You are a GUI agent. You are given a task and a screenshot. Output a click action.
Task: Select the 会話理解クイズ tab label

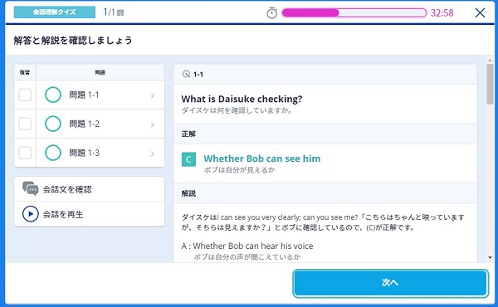pyautogui.click(x=54, y=12)
